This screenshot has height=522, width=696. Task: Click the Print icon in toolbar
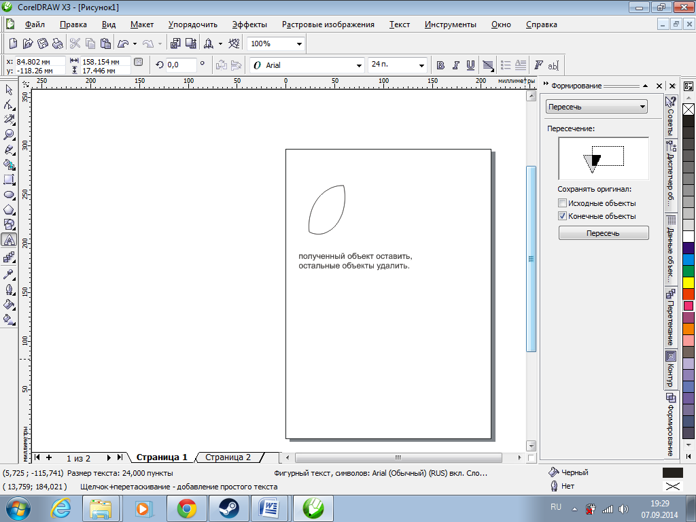58,43
